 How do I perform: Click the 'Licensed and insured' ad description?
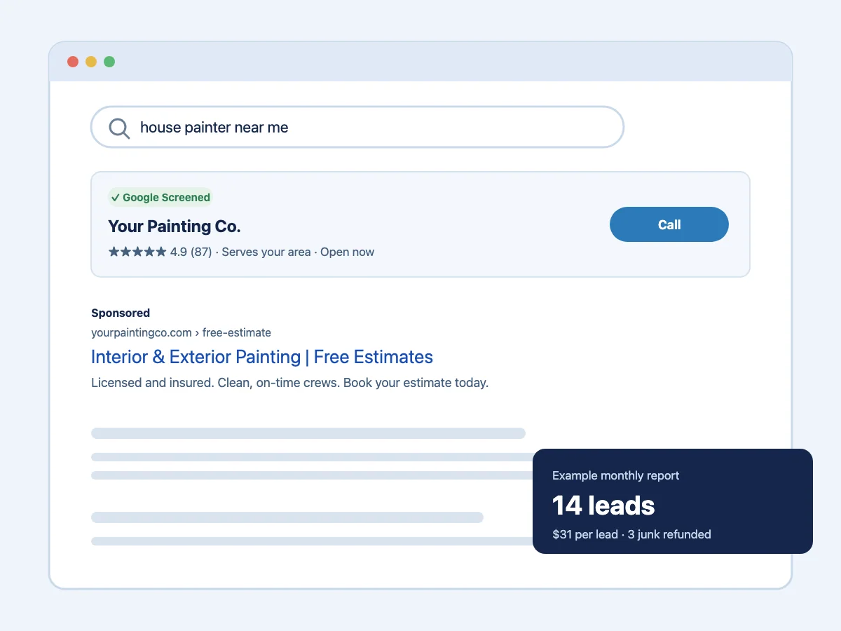pyautogui.click(x=289, y=383)
